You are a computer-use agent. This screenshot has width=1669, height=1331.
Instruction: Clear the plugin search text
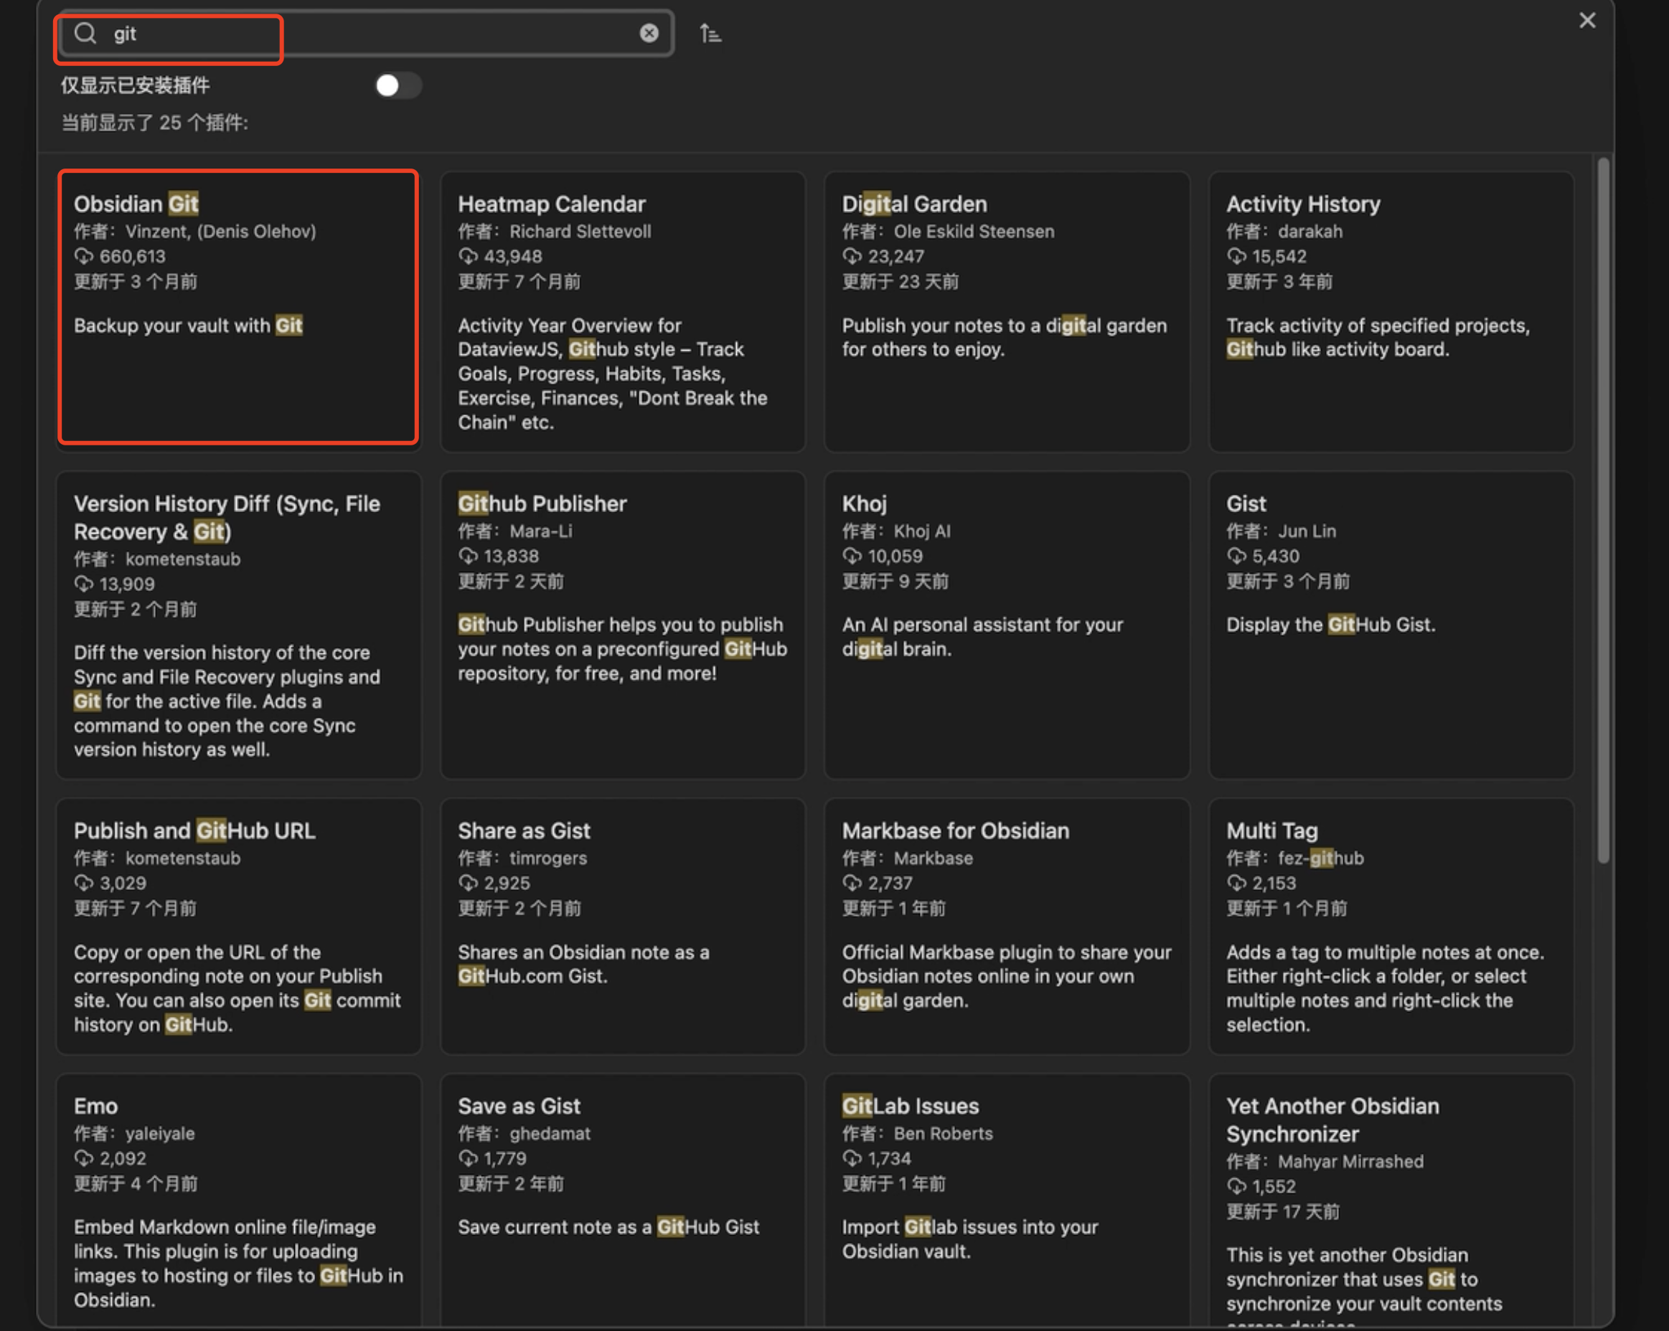649,33
